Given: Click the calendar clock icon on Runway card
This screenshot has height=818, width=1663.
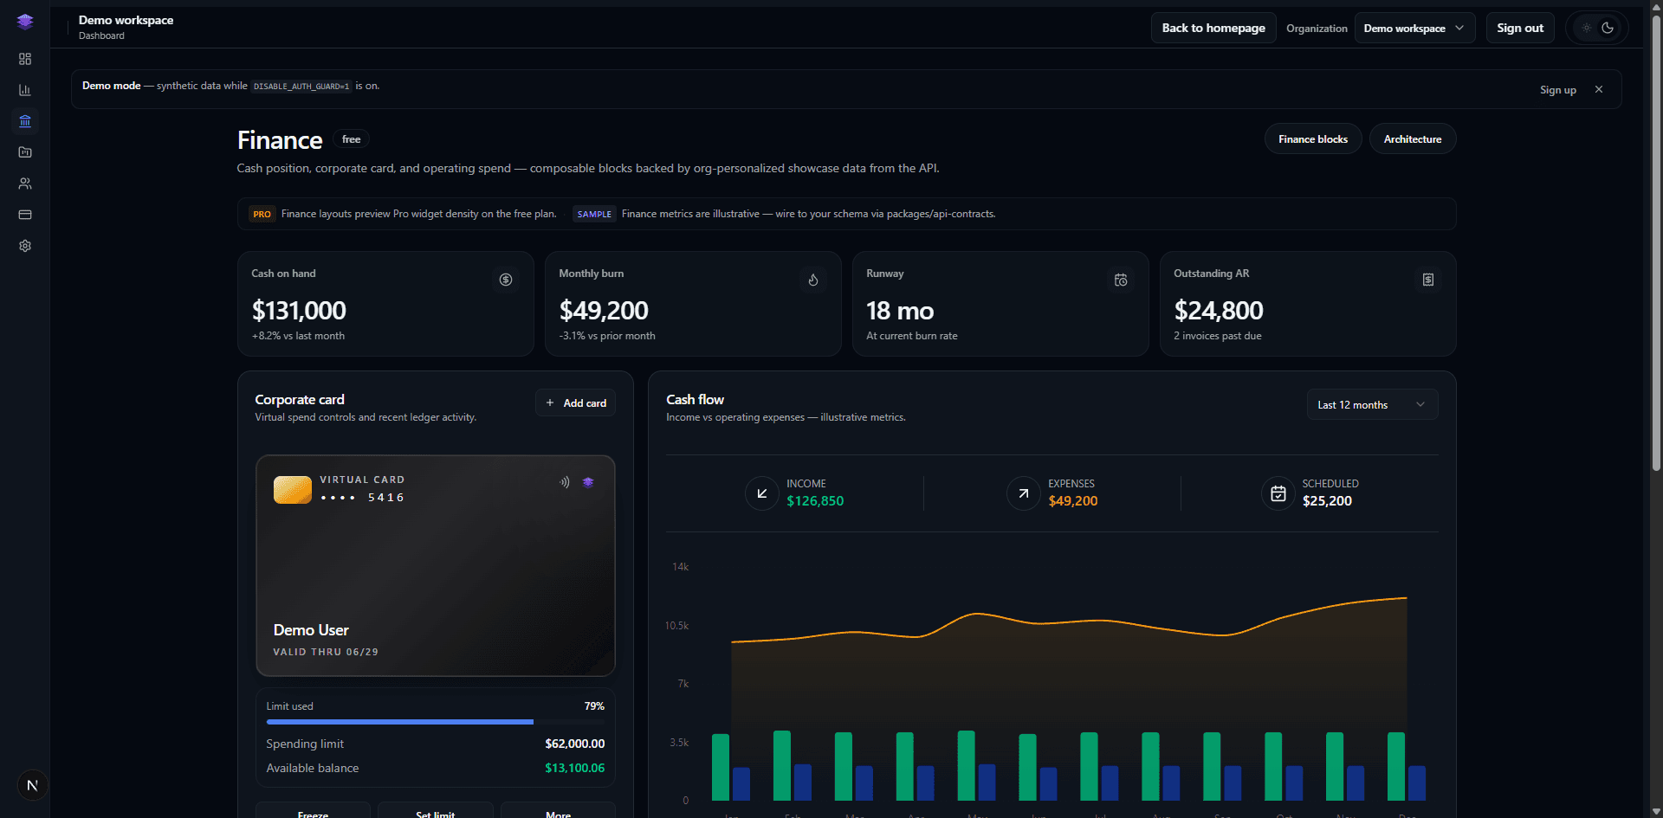Looking at the screenshot, I should pos(1121,280).
